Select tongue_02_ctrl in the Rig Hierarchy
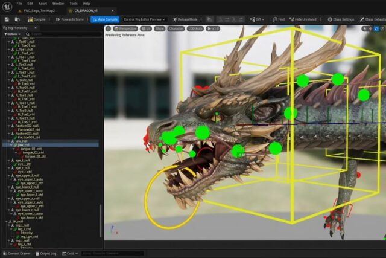Screen dimensions: 386x258 [x=34, y=153]
